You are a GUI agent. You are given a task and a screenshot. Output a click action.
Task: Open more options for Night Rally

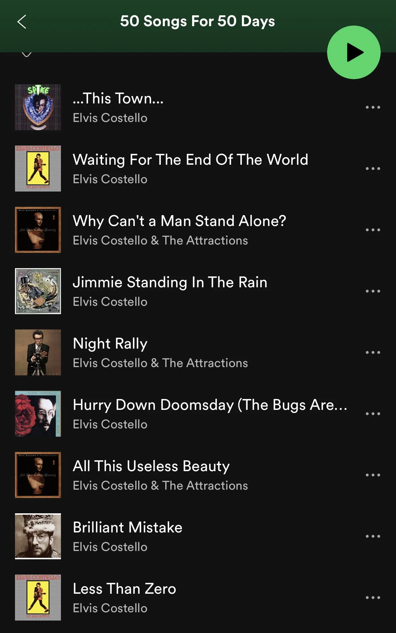point(373,352)
